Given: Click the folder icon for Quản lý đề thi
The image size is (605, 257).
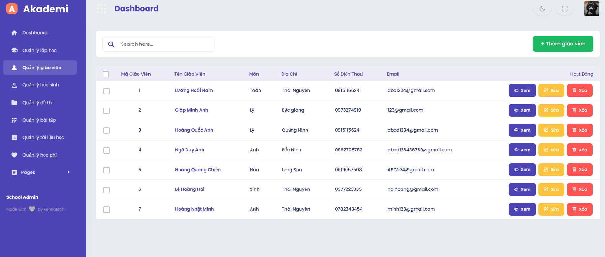Looking at the screenshot, I should [x=14, y=103].
